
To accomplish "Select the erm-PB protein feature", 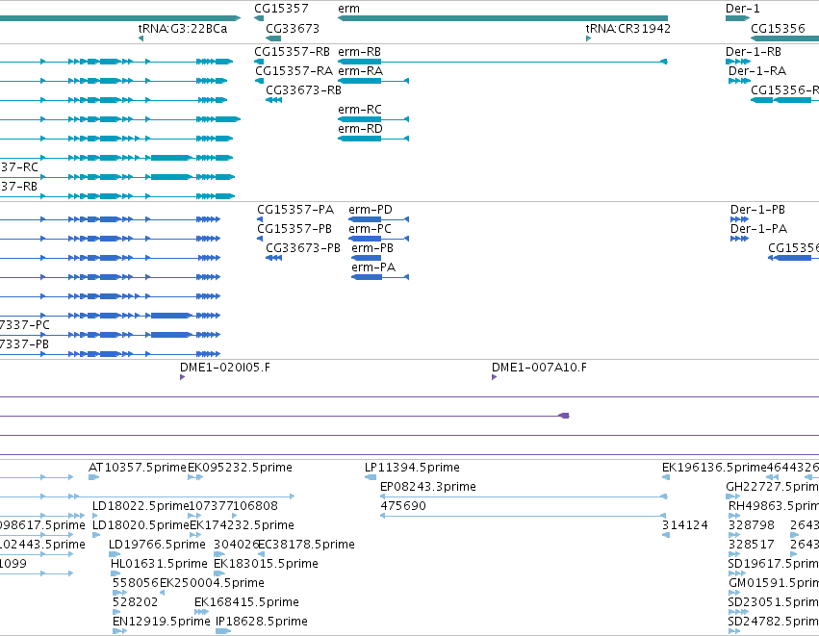I will [x=366, y=258].
